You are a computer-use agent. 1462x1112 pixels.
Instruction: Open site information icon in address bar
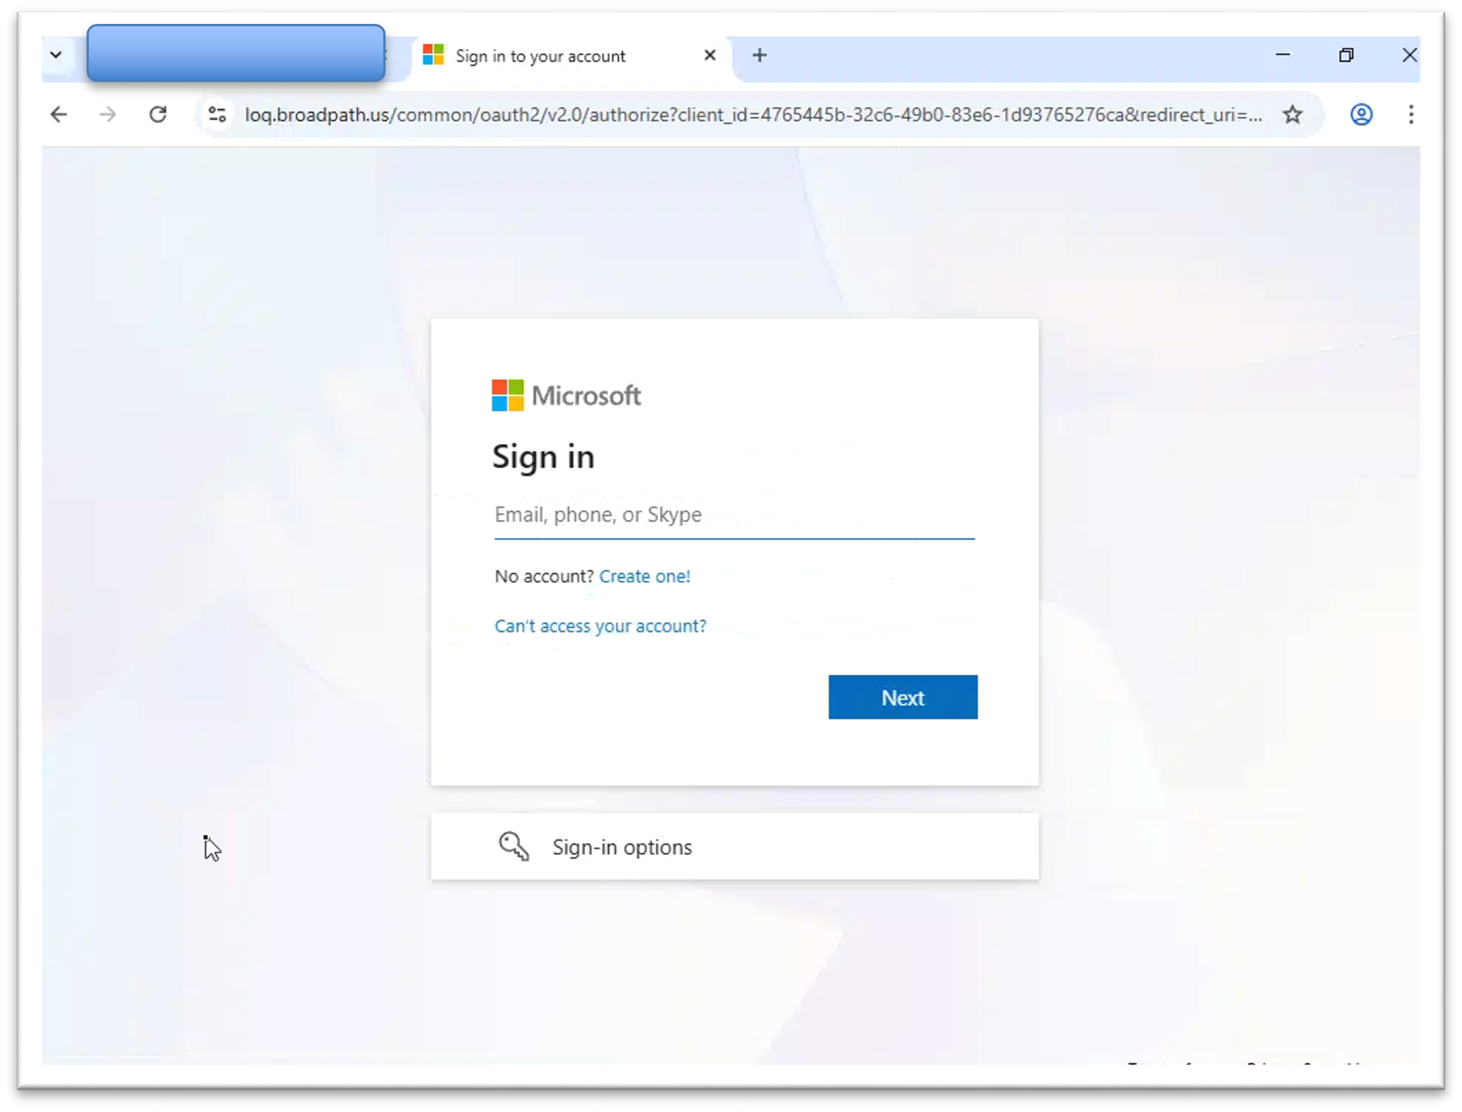[217, 115]
